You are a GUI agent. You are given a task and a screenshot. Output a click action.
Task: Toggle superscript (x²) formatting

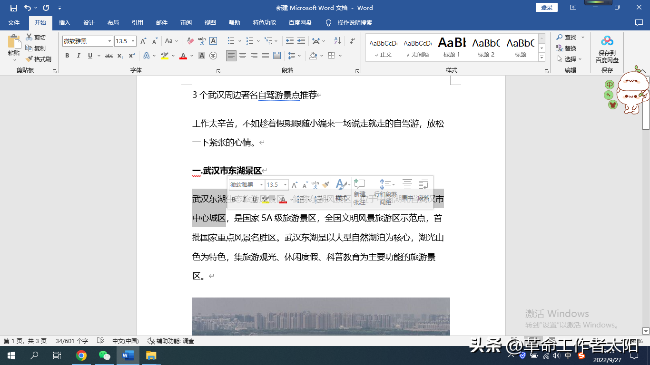click(132, 56)
